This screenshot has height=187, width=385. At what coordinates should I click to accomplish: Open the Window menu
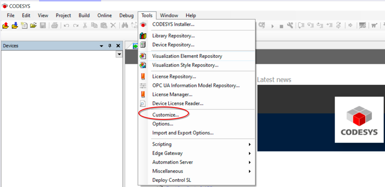169,15
